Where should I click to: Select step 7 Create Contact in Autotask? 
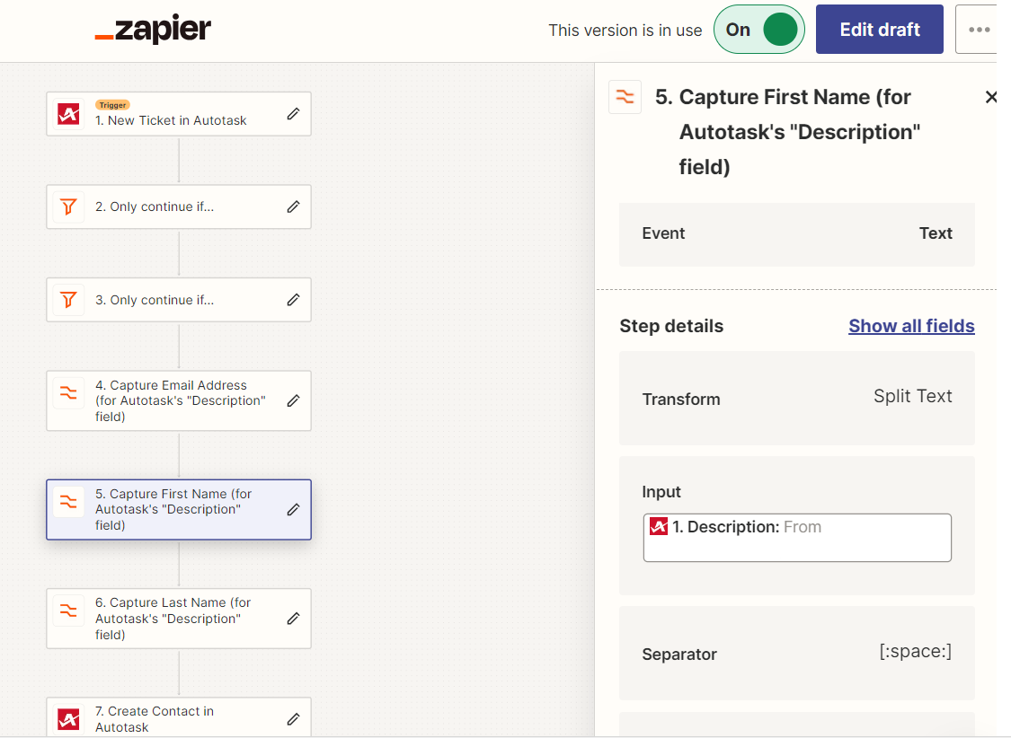179,717
